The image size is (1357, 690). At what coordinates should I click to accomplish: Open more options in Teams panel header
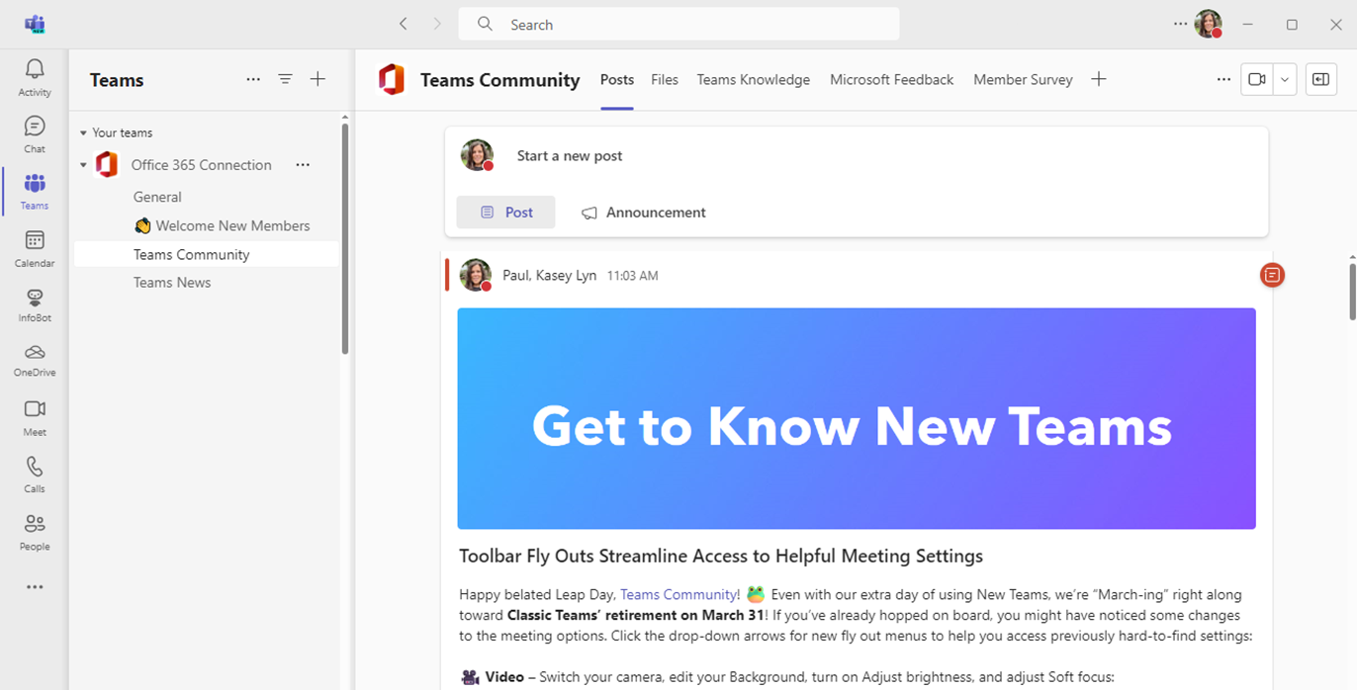point(253,79)
